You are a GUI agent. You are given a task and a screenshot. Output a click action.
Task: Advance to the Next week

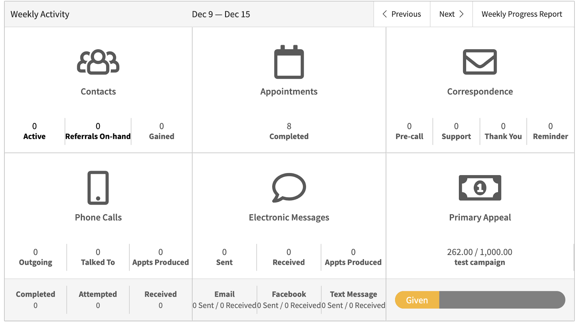coord(451,14)
